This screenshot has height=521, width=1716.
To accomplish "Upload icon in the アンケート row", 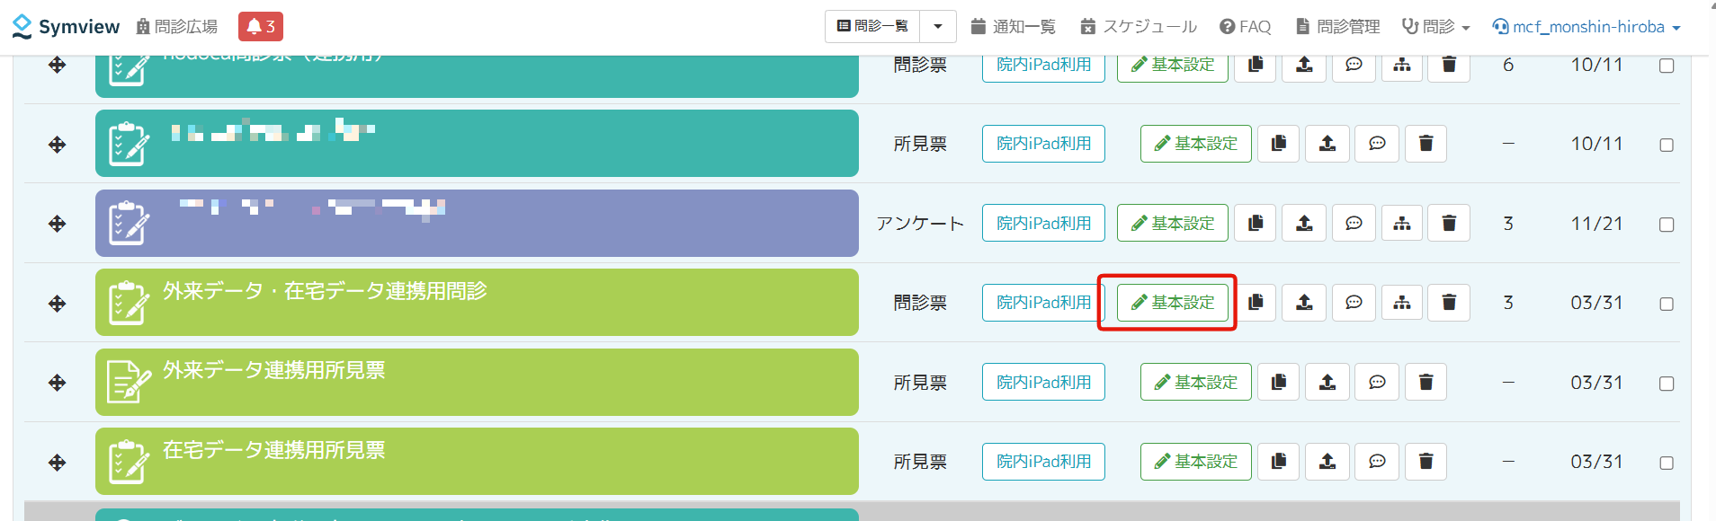I will 1304,223.
